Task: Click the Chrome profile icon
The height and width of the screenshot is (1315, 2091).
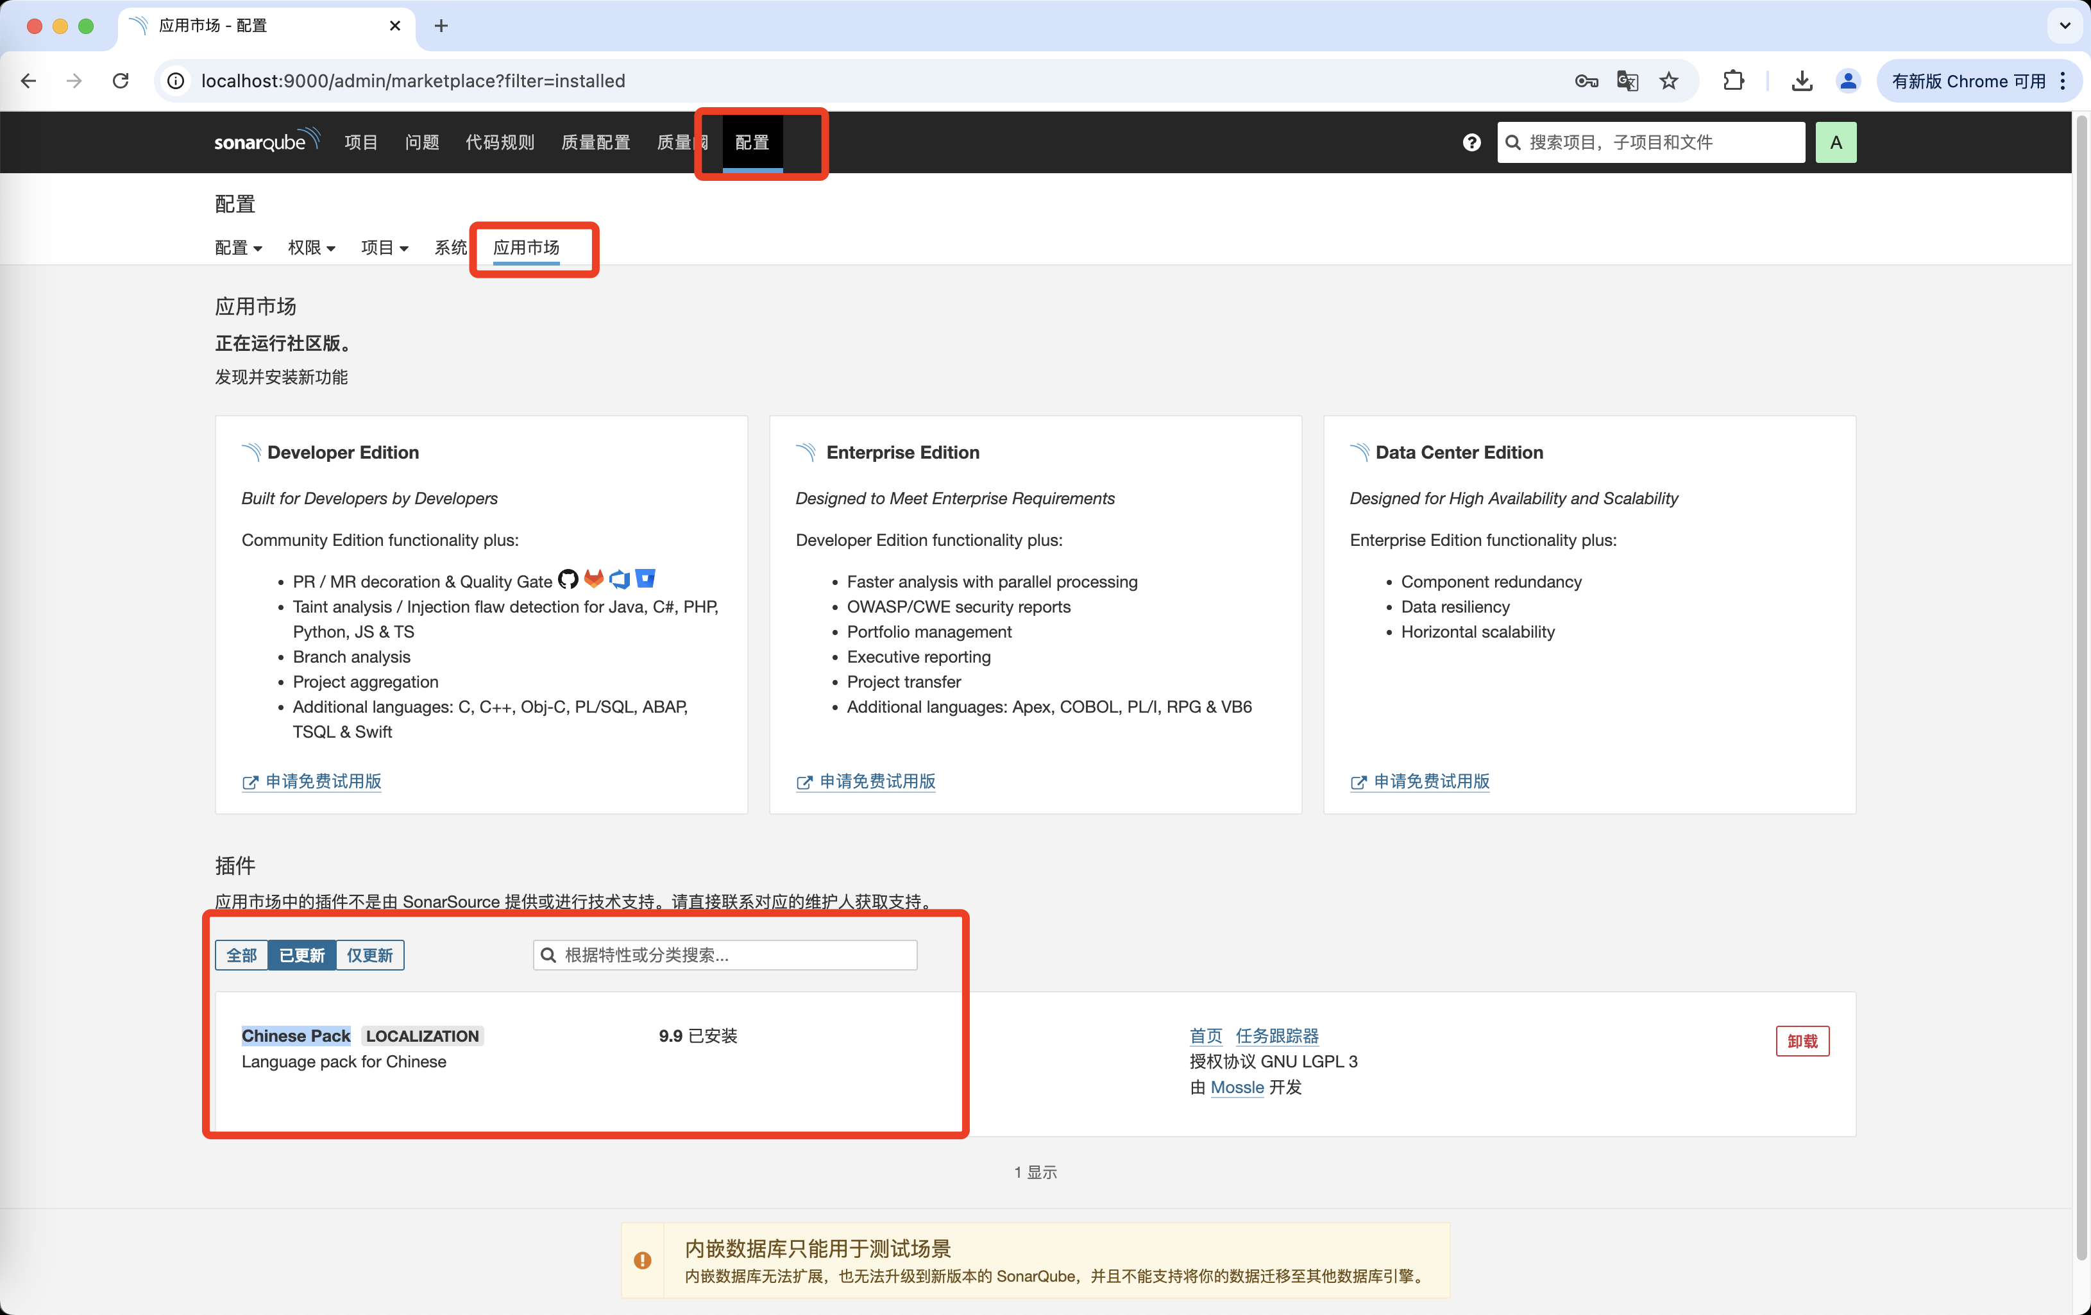Action: (1848, 81)
